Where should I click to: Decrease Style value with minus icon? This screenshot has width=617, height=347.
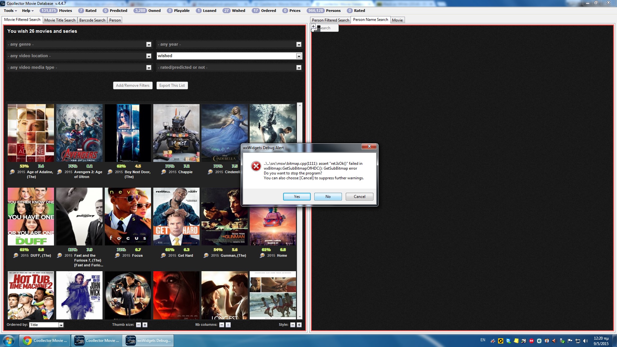coord(293,325)
